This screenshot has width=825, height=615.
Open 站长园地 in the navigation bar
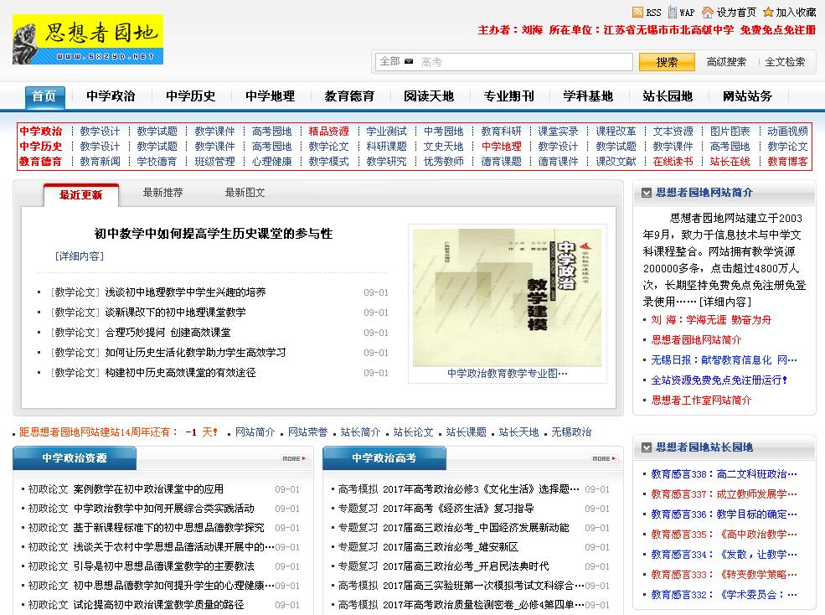click(668, 96)
